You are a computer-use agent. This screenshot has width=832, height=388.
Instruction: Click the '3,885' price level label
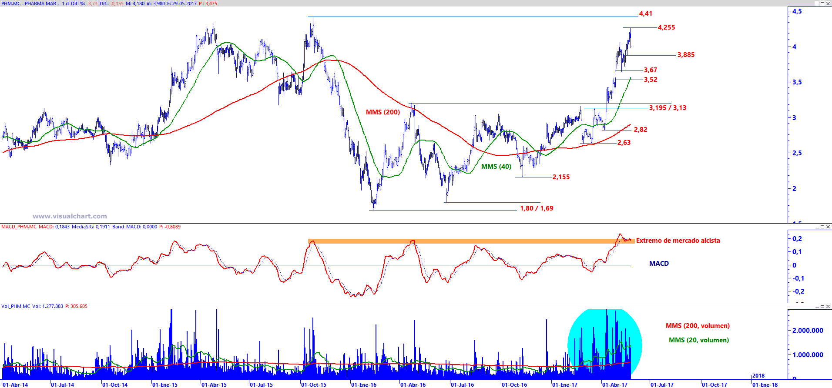(686, 55)
